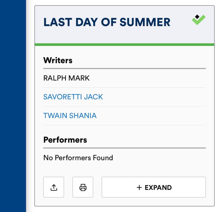This screenshot has width=223, height=212.
Task: Click the printer icon button
Action: (x=83, y=187)
